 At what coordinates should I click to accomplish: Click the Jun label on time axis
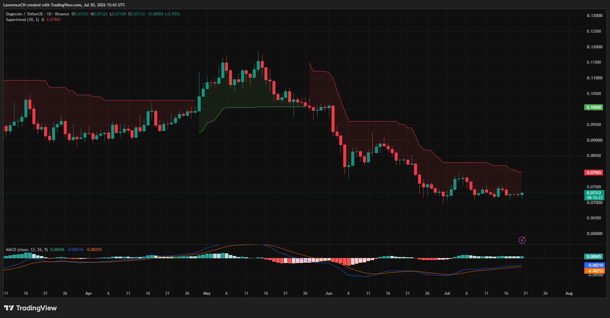coord(329,293)
